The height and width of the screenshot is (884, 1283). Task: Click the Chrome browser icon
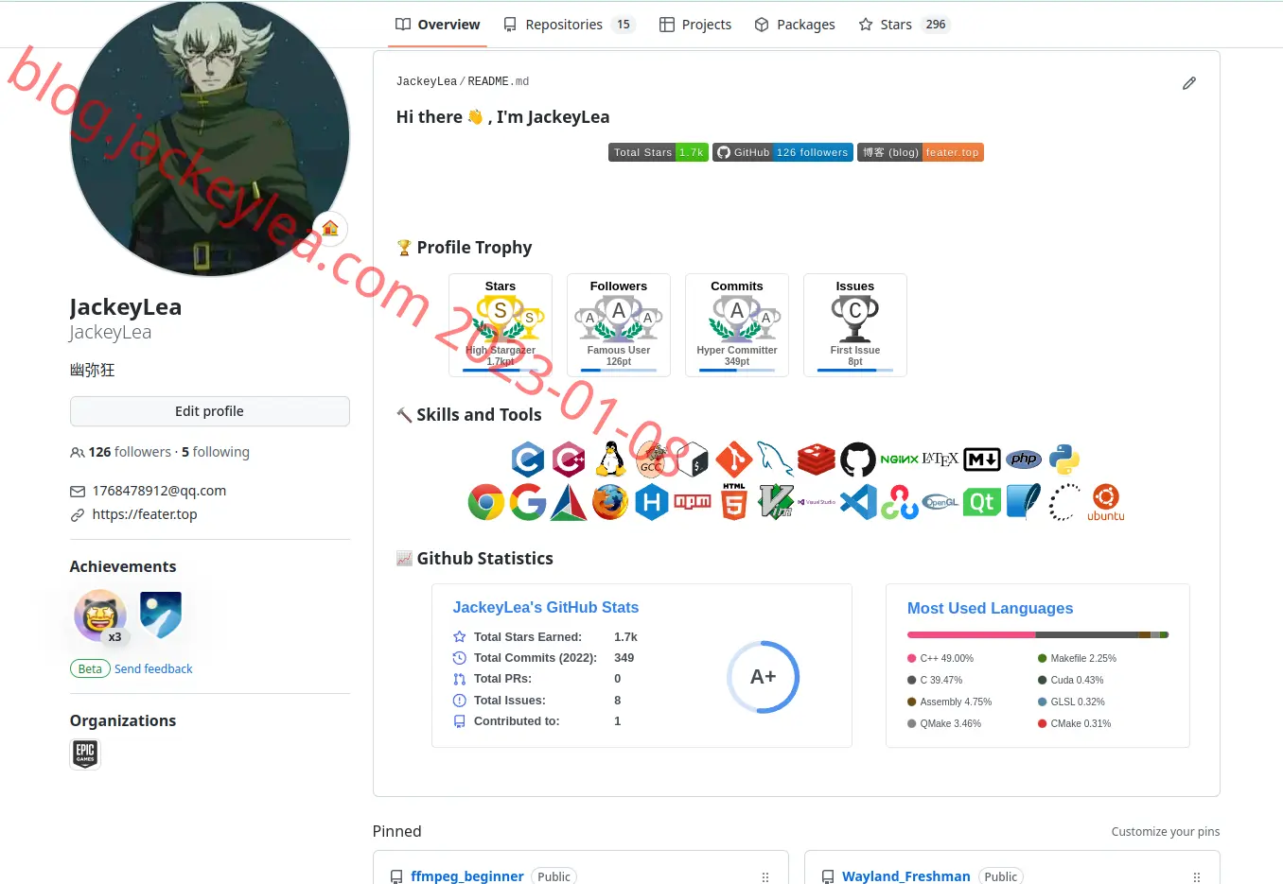click(x=486, y=502)
